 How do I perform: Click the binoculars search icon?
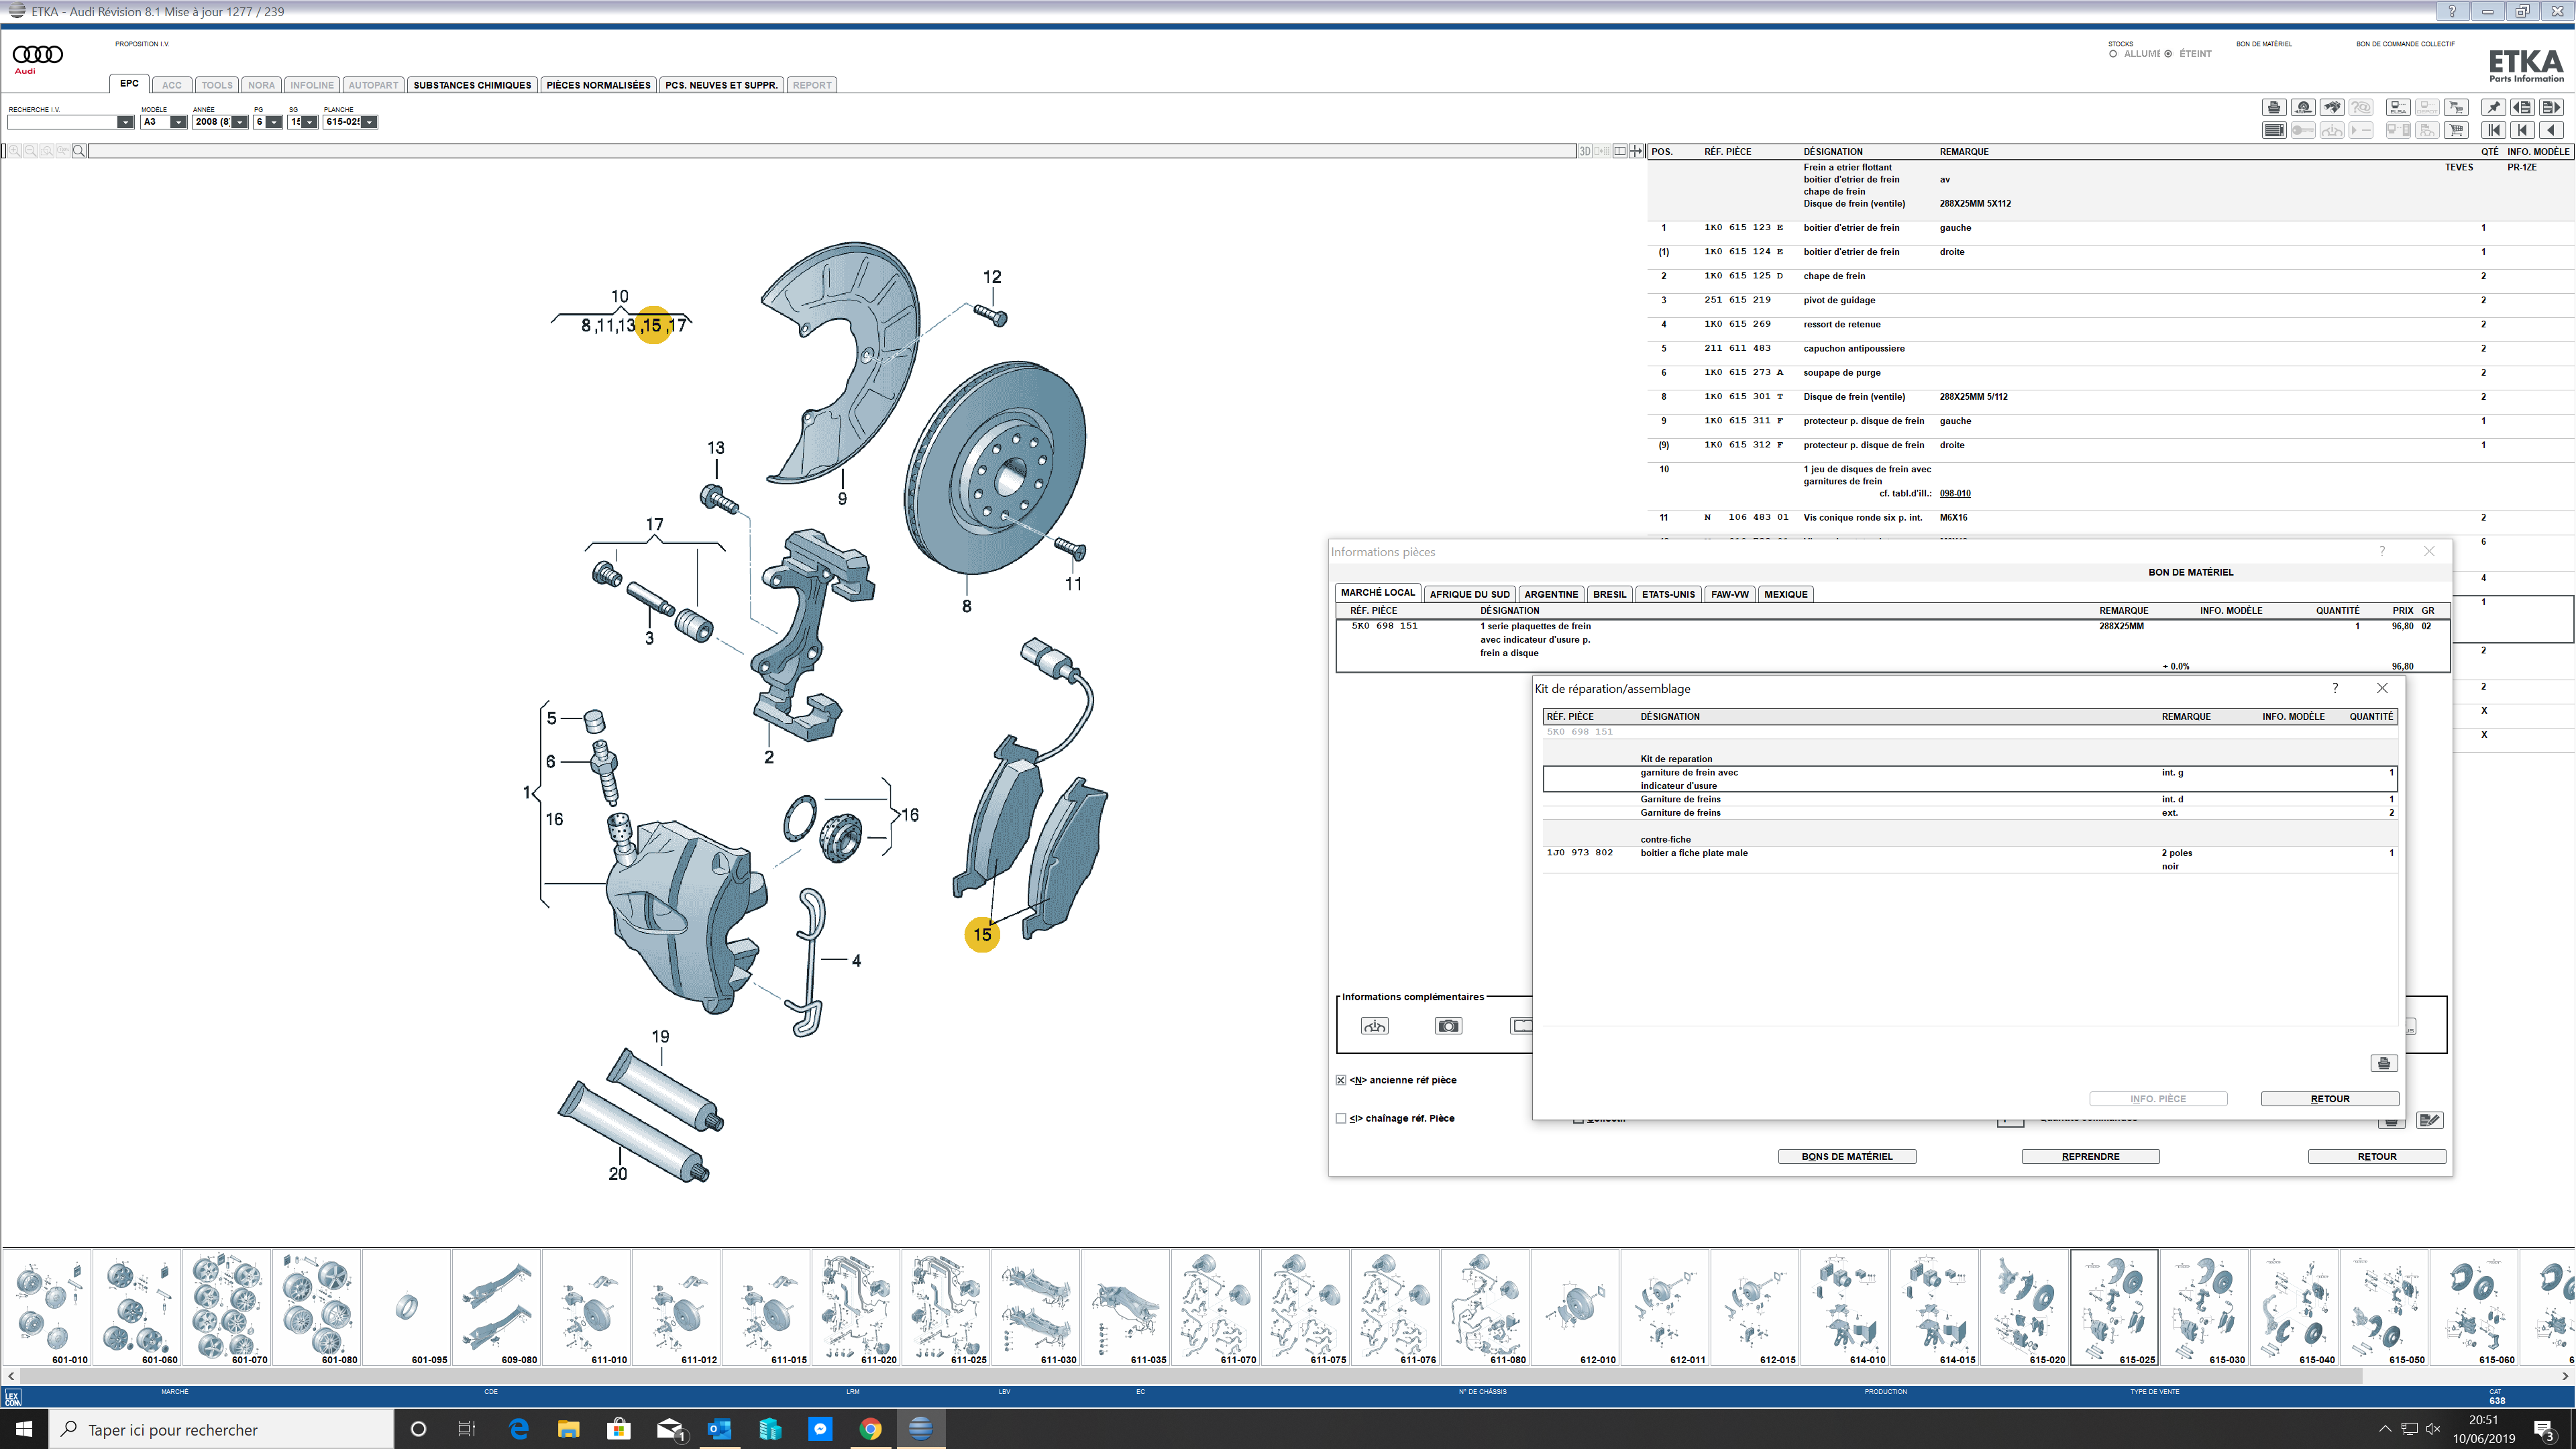coord(2333,107)
